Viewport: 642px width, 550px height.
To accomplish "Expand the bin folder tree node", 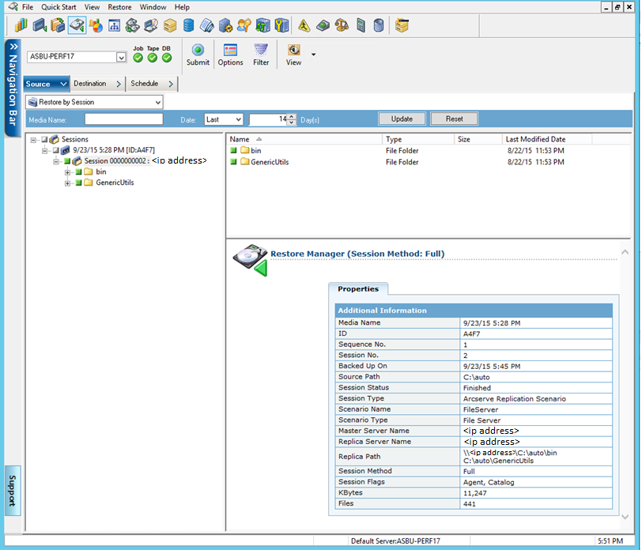I will 68,172.
